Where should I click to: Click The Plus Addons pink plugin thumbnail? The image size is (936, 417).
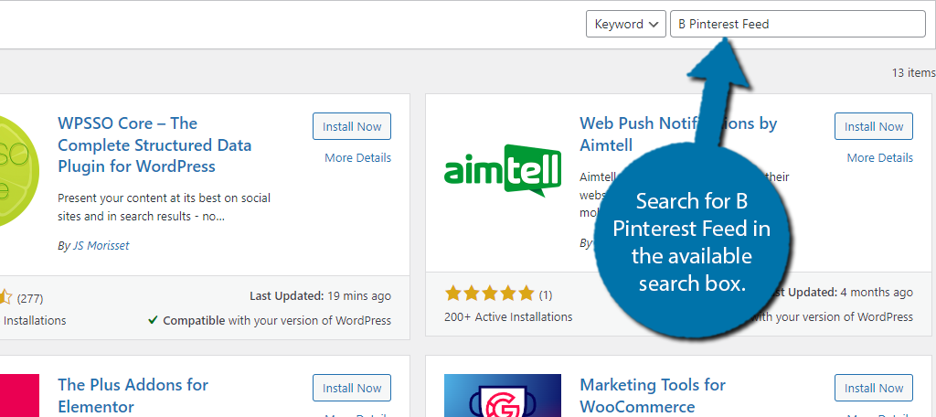18,395
